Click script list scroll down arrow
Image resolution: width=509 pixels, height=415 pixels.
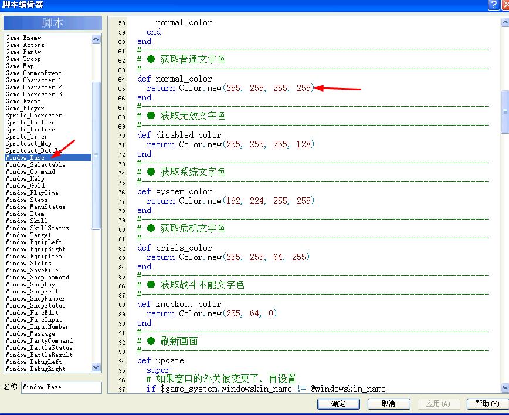coord(96,367)
